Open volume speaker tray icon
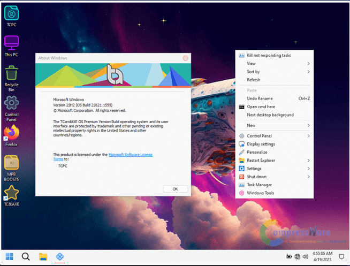The width and height of the screenshot is (350, 266). click(x=305, y=256)
